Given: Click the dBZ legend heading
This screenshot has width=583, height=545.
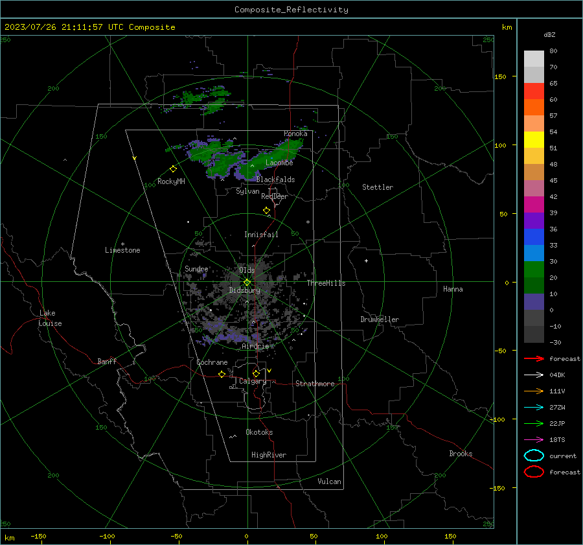Looking at the screenshot, I should pyautogui.click(x=549, y=34).
